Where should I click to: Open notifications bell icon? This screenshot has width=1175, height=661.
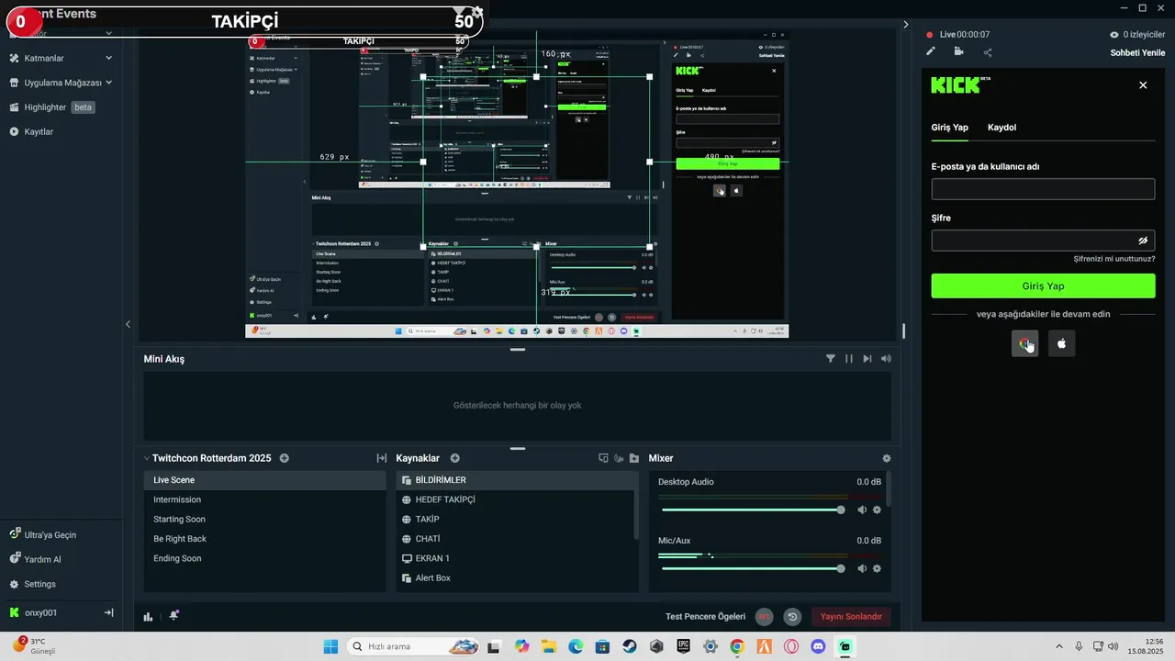click(x=173, y=616)
